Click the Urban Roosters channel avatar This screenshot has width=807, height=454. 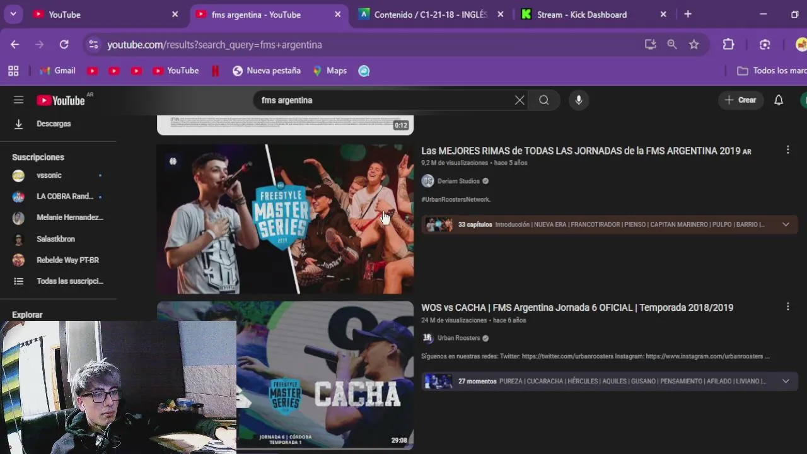coord(428,338)
